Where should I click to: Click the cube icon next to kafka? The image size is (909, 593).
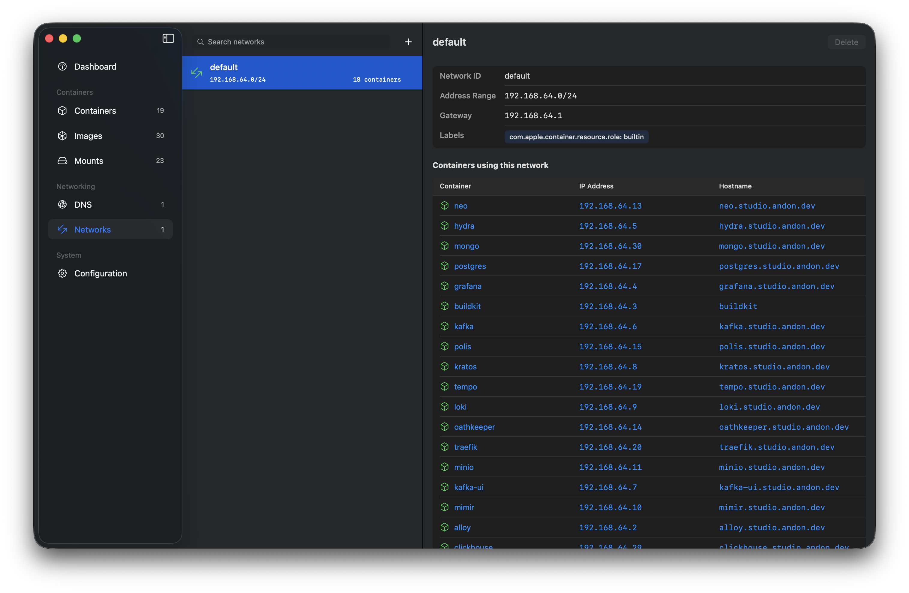[x=445, y=326]
